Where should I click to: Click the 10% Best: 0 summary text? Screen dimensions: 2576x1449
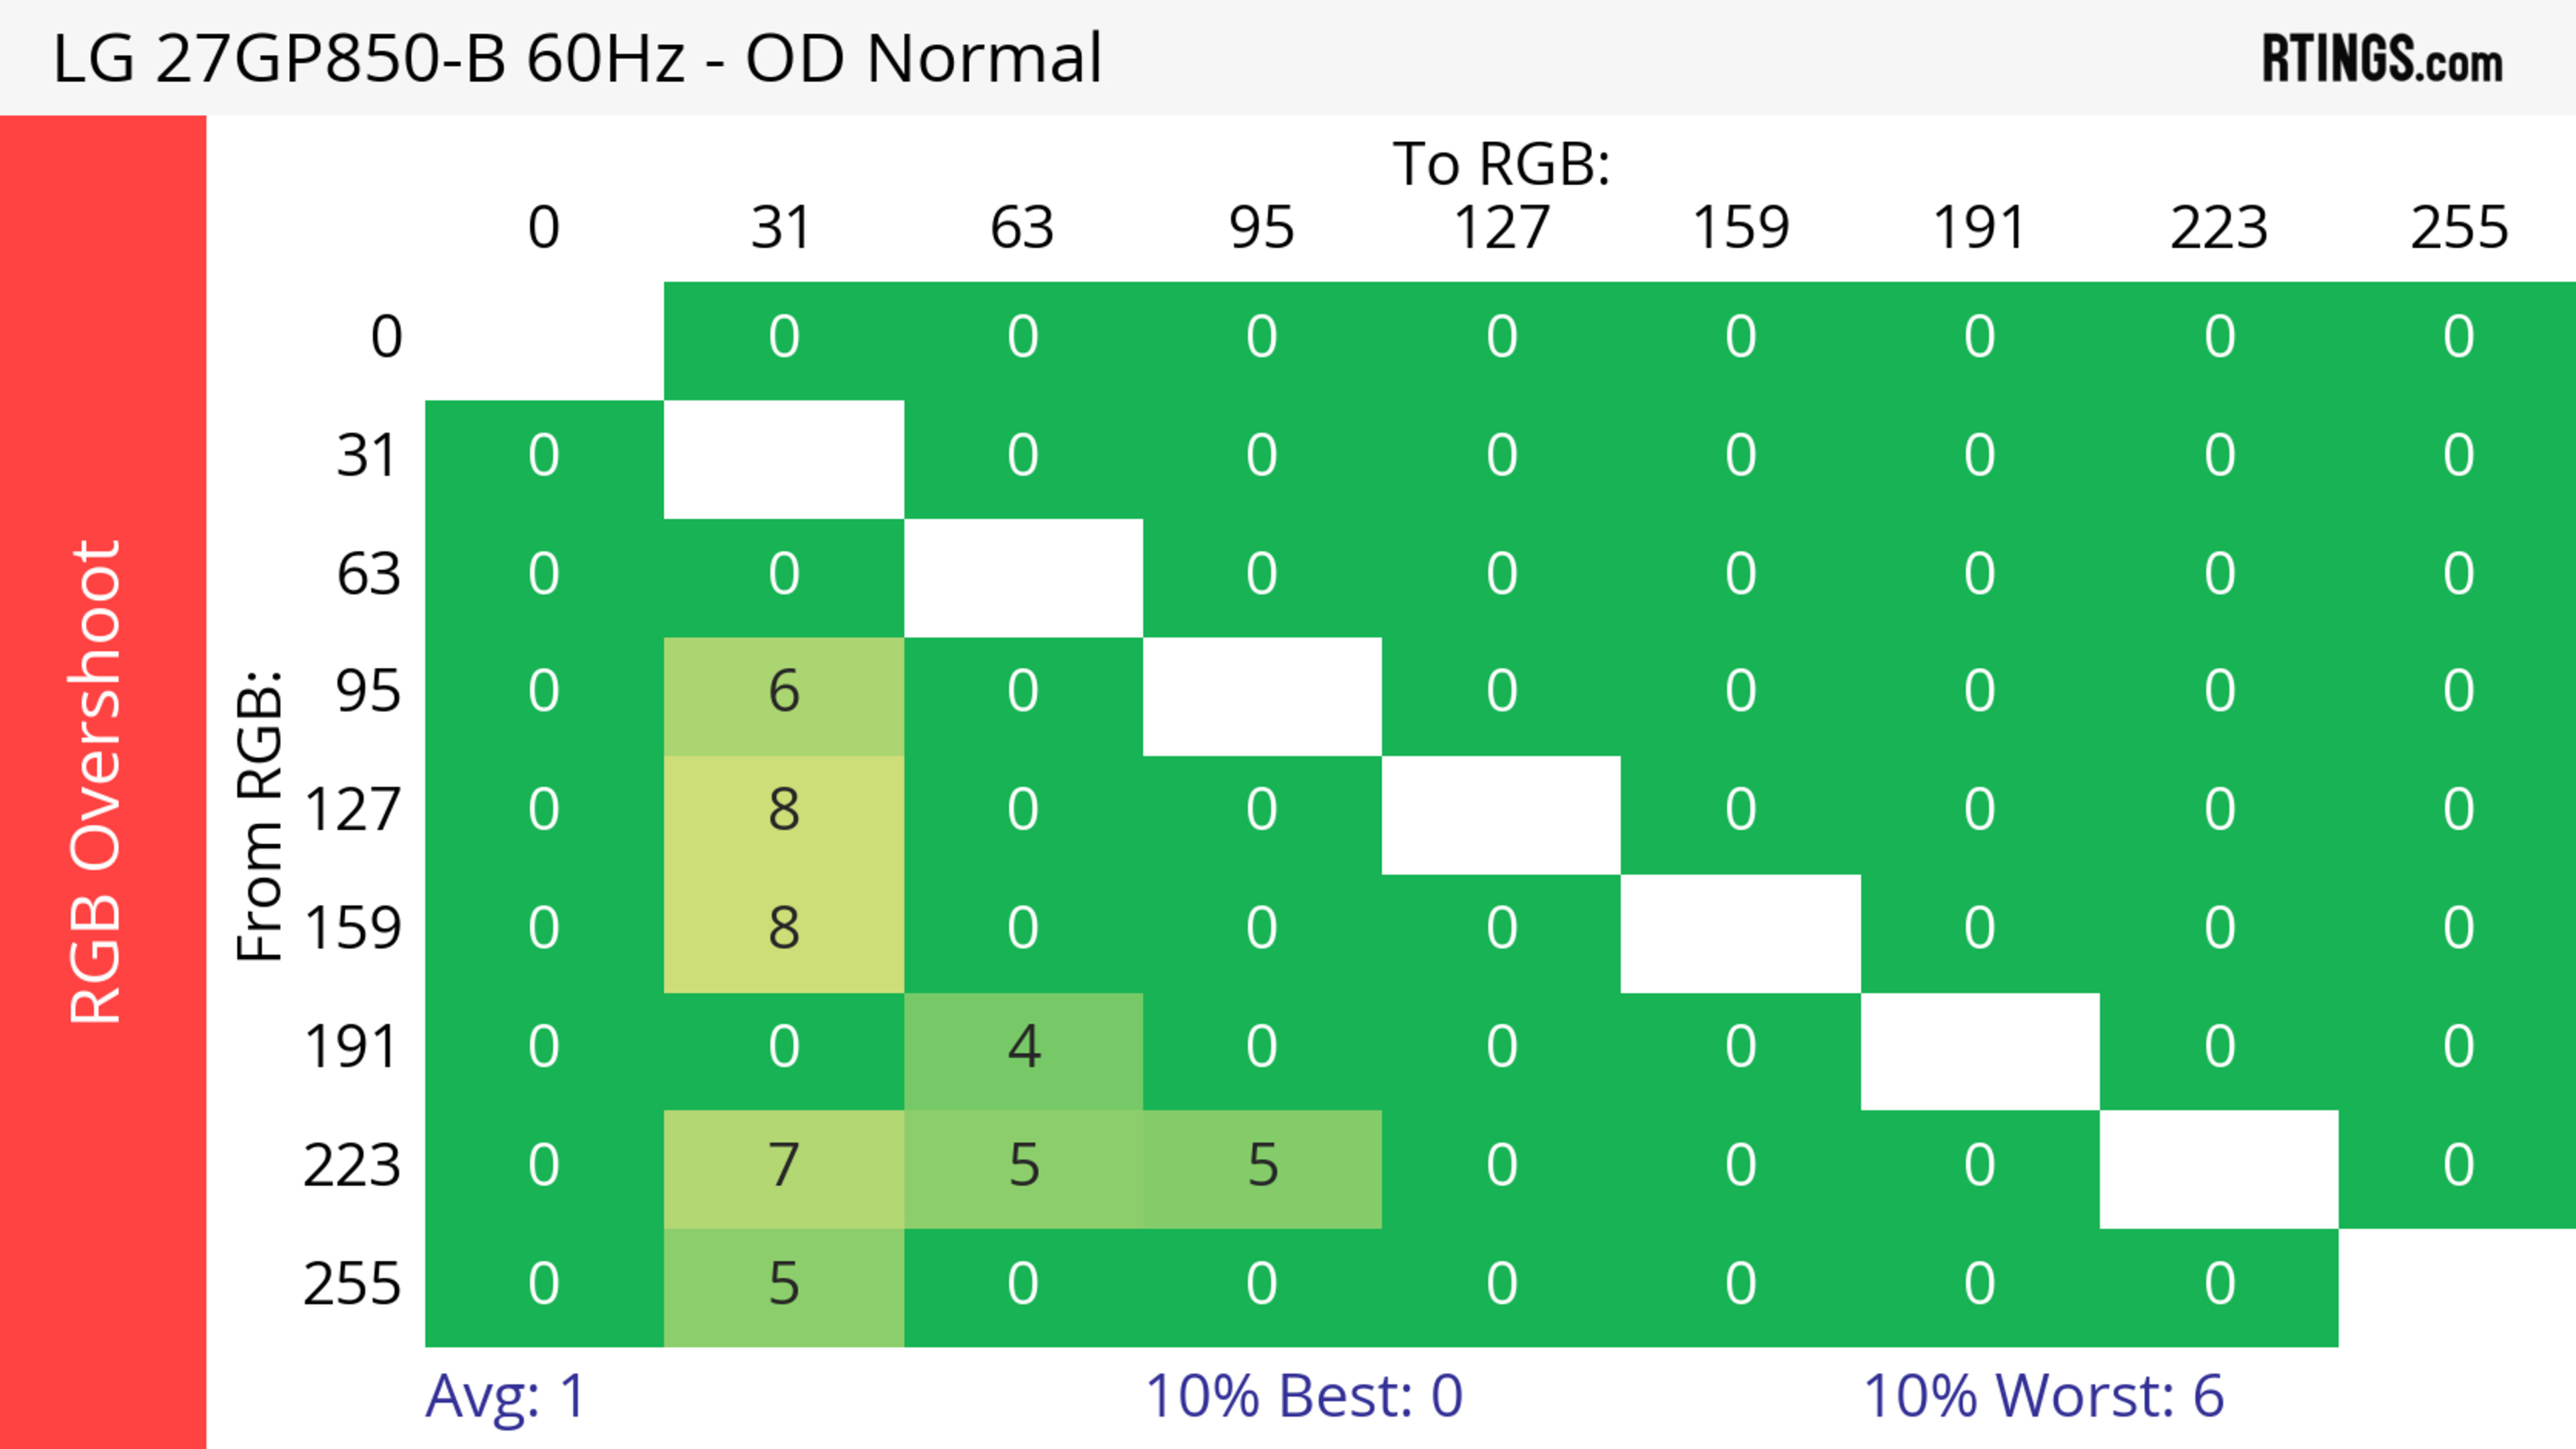[x=1303, y=1396]
